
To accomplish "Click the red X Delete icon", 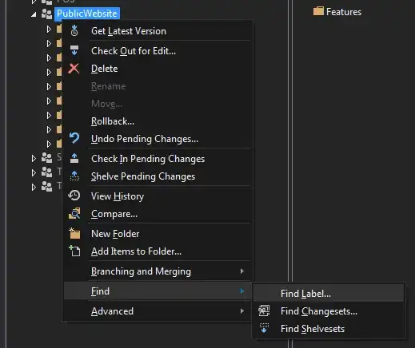I will [x=74, y=69].
